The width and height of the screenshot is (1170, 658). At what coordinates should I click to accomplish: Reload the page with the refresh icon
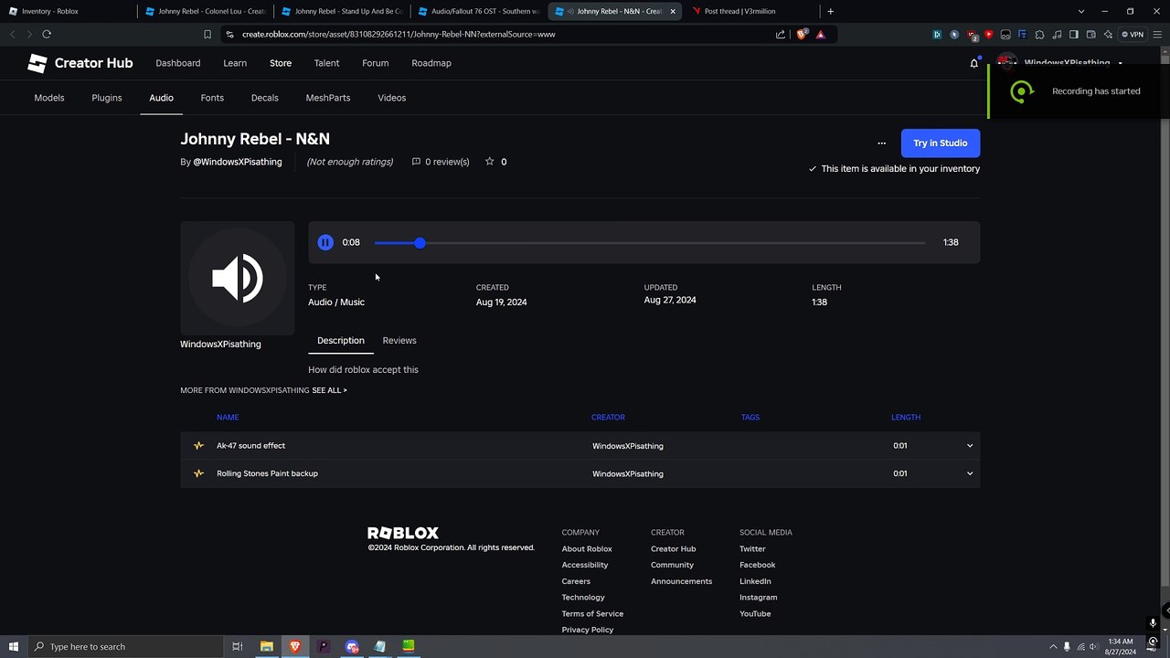(x=47, y=34)
